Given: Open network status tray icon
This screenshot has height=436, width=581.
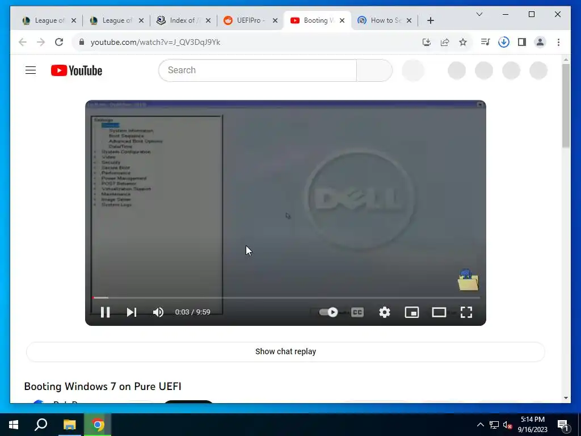Looking at the screenshot, I should 494,425.
